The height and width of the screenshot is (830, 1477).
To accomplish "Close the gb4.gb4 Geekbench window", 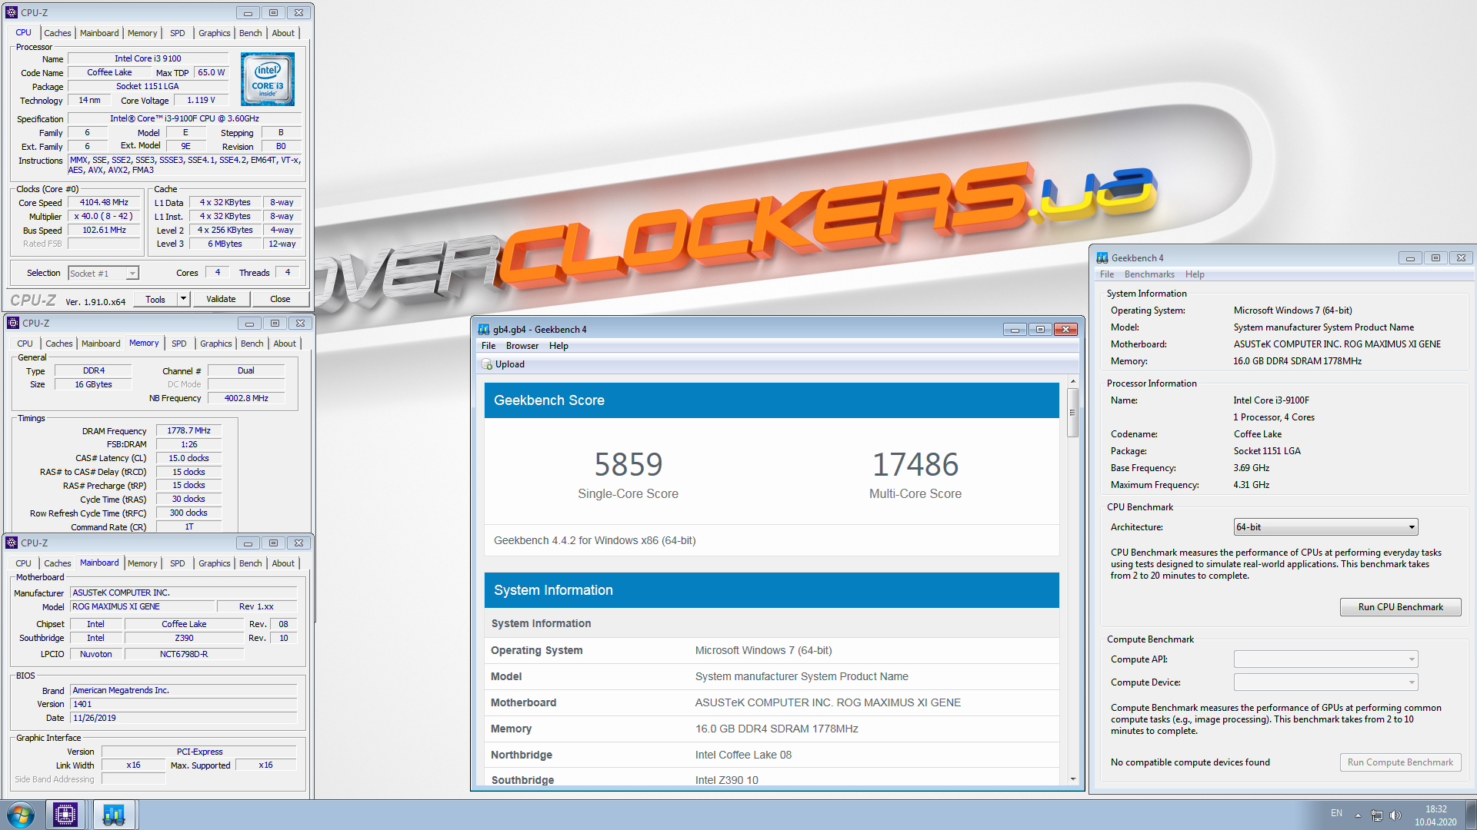I will (1065, 329).
